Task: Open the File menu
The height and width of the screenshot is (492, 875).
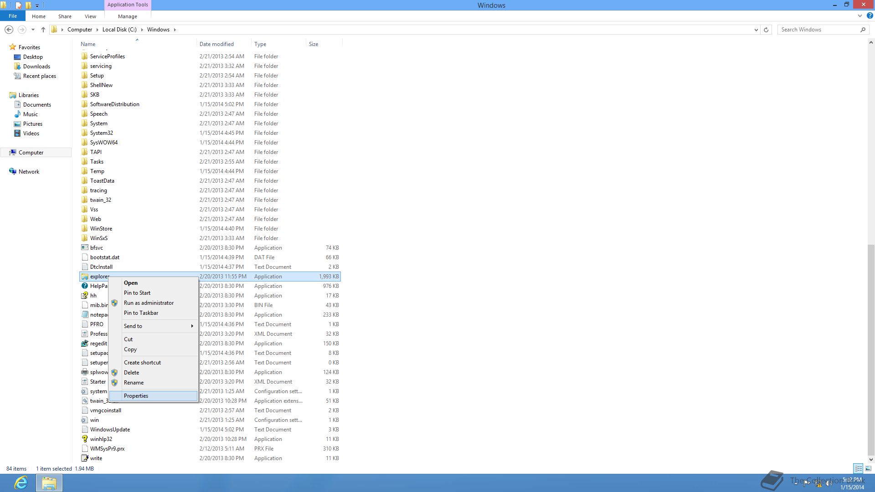Action: pos(13,16)
